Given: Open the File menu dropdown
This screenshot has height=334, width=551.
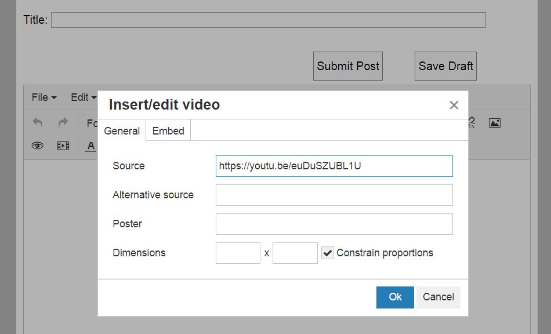Looking at the screenshot, I should point(43,97).
